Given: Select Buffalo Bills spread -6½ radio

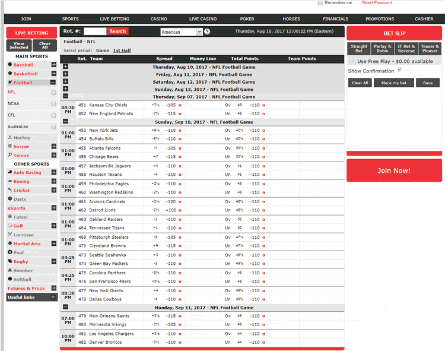Looking at the screenshot, I should (180, 139).
